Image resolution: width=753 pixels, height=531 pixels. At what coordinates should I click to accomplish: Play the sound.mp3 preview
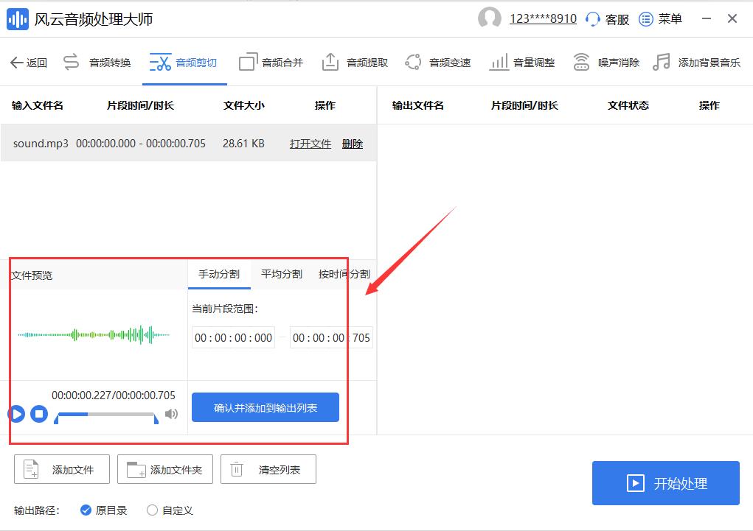click(16, 414)
